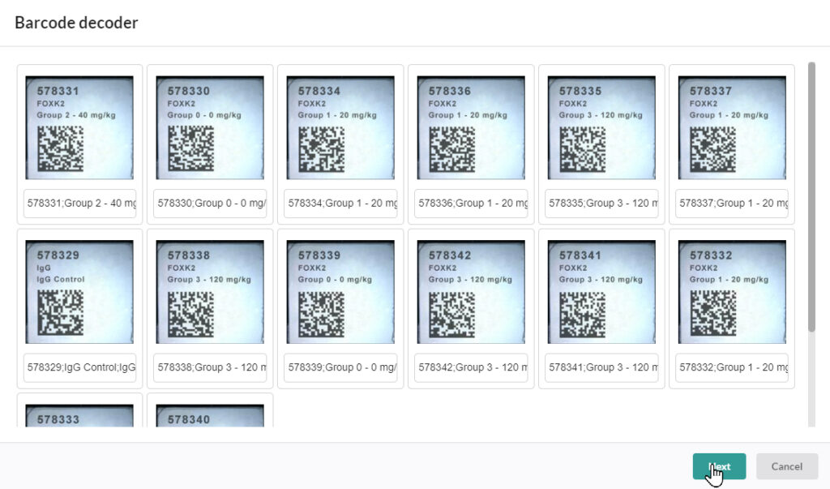Select the barcode thumbnail for sample 578336
Screen dimensions: 830x489
tap(471, 126)
